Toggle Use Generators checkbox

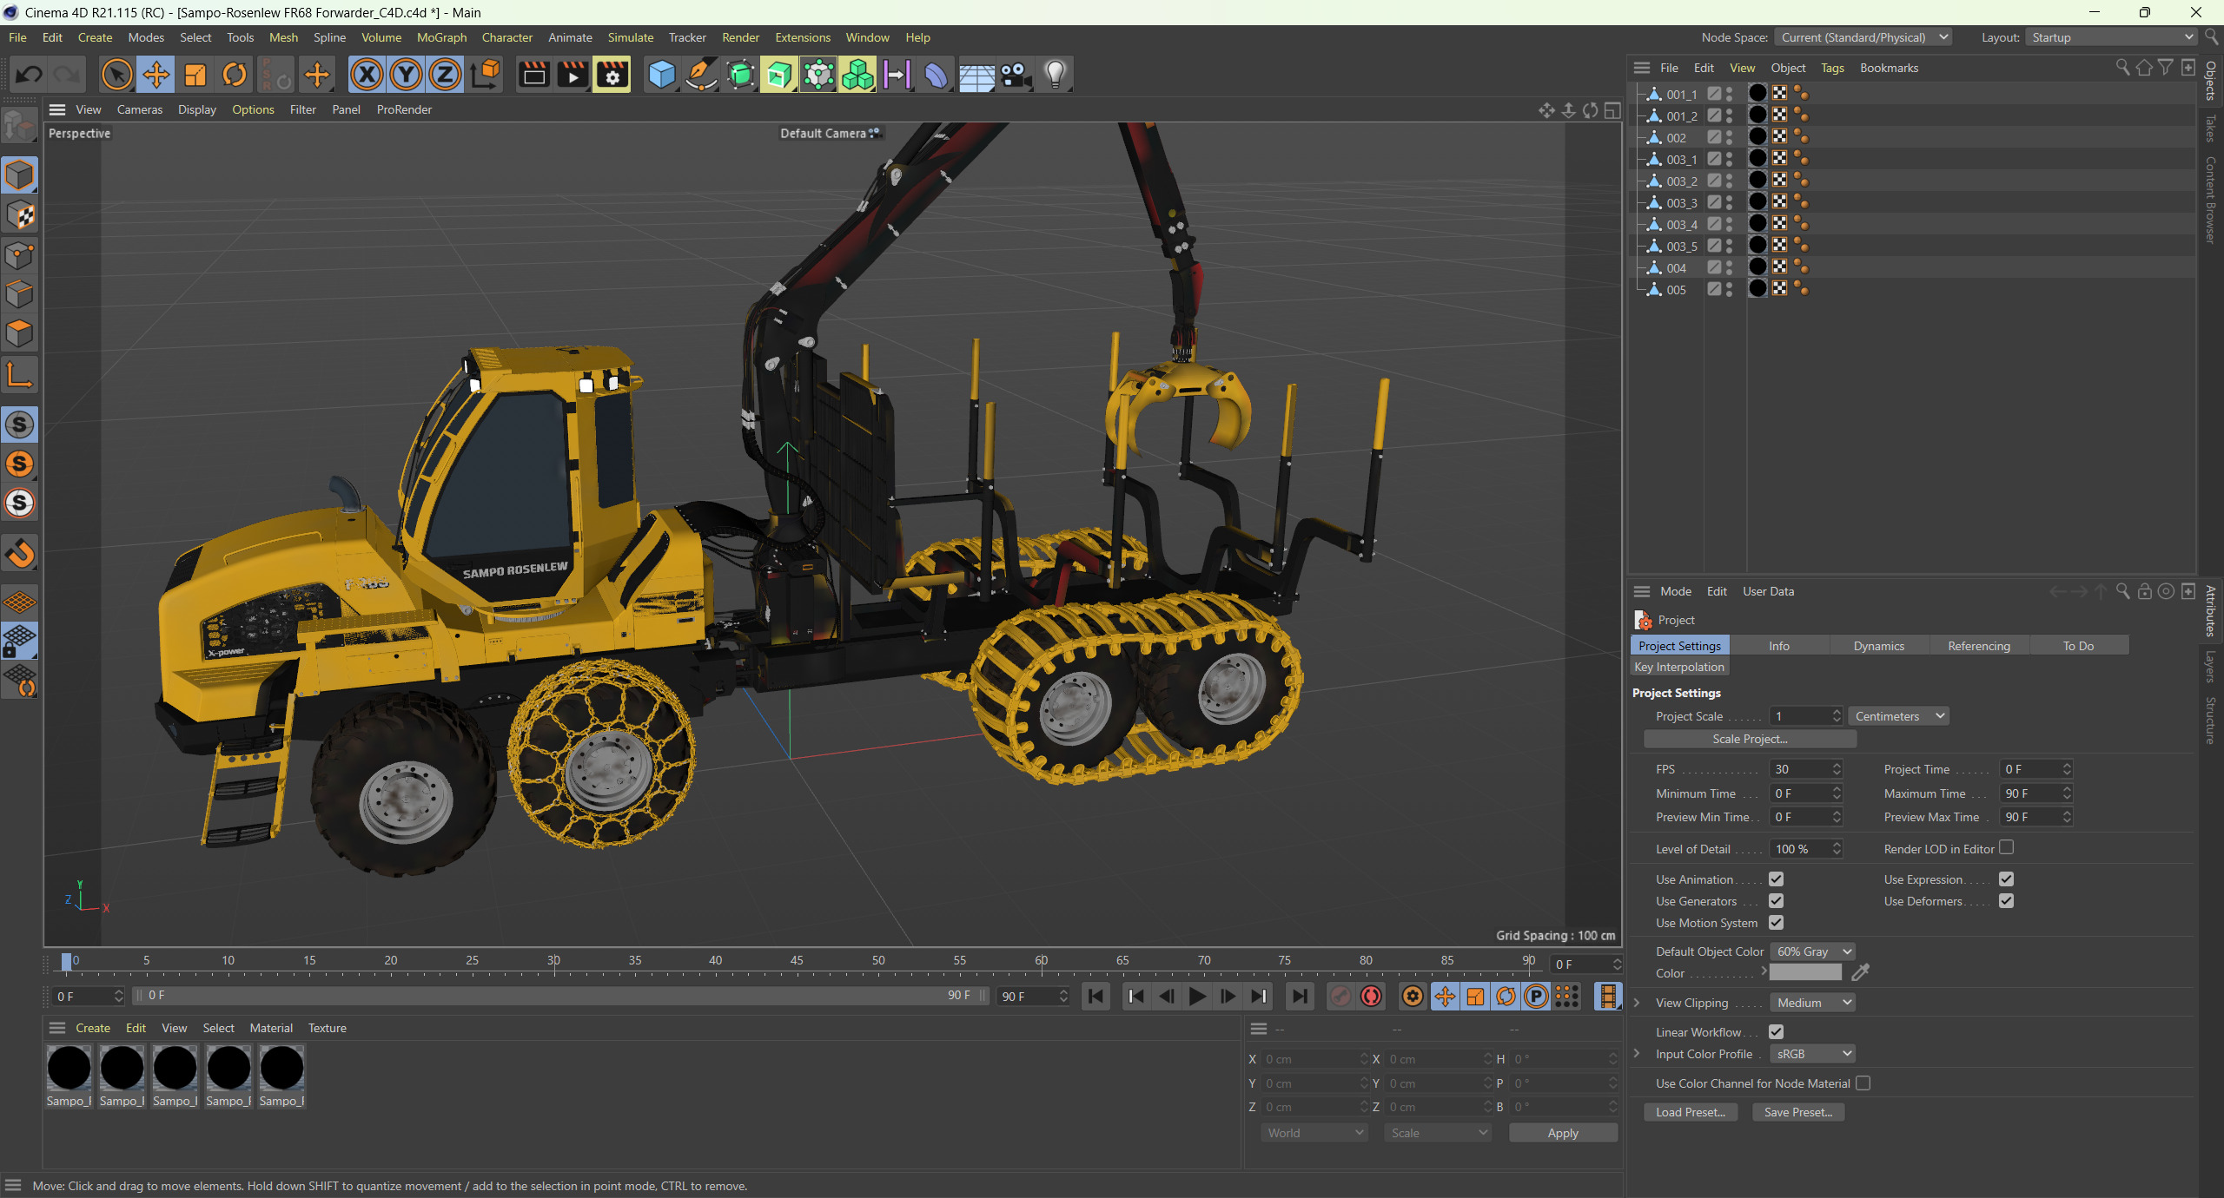[1777, 901]
